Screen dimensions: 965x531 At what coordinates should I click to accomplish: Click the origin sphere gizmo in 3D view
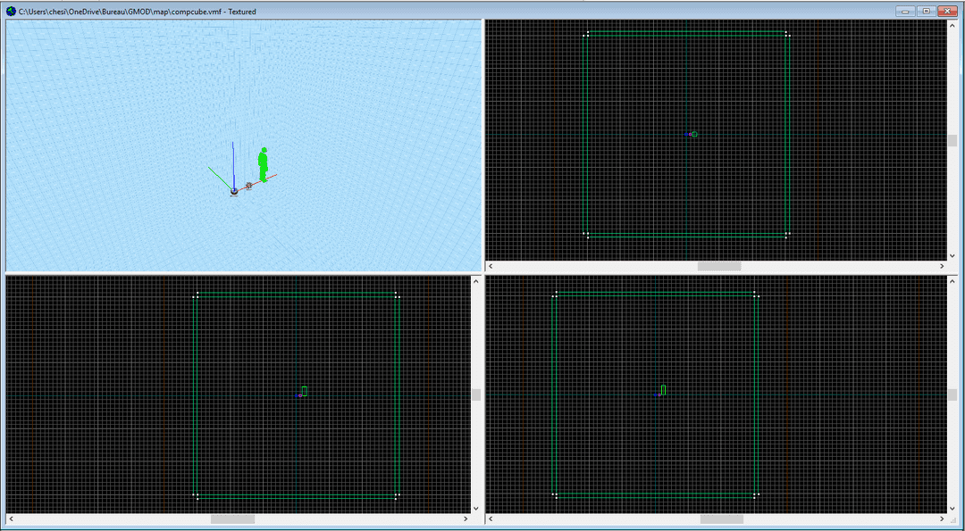pyautogui.click(x=234, y=192)
